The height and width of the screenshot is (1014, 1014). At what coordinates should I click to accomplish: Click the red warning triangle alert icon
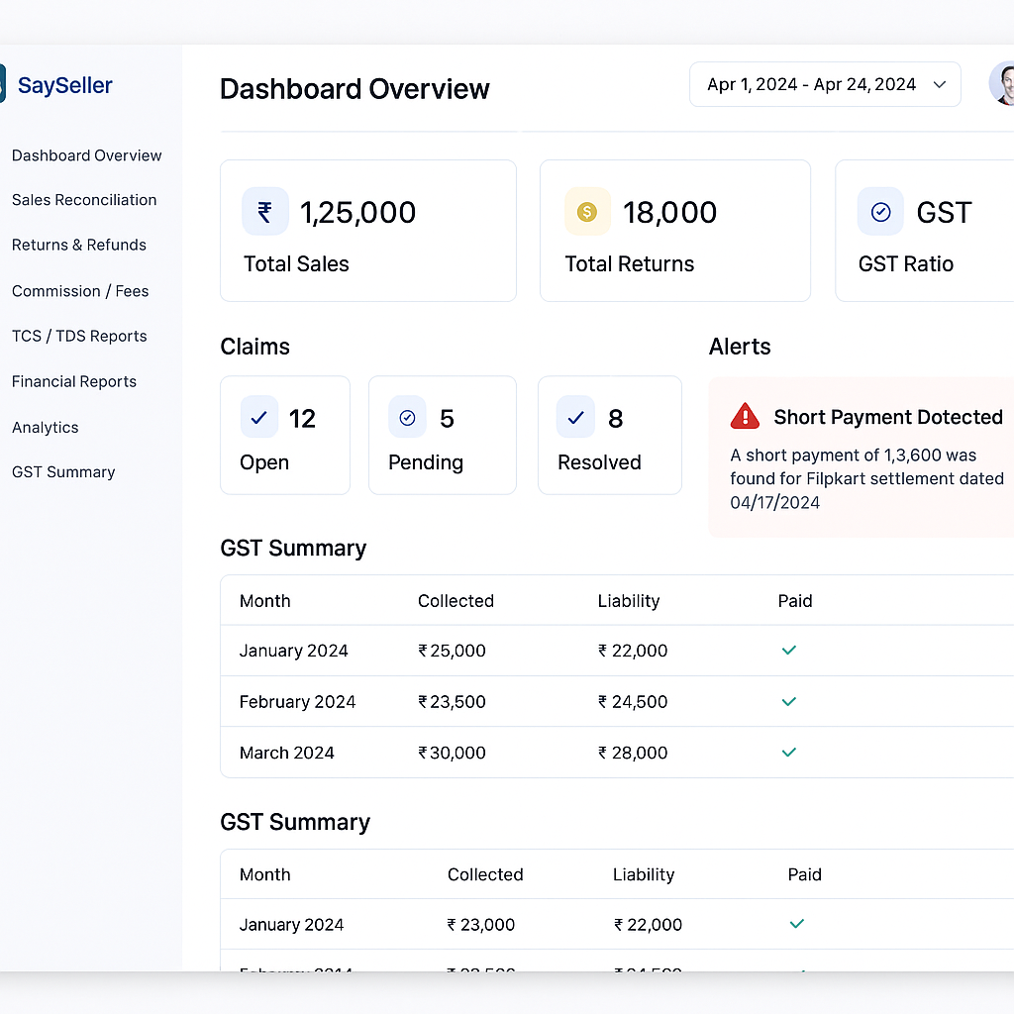(x=745, y=417)
